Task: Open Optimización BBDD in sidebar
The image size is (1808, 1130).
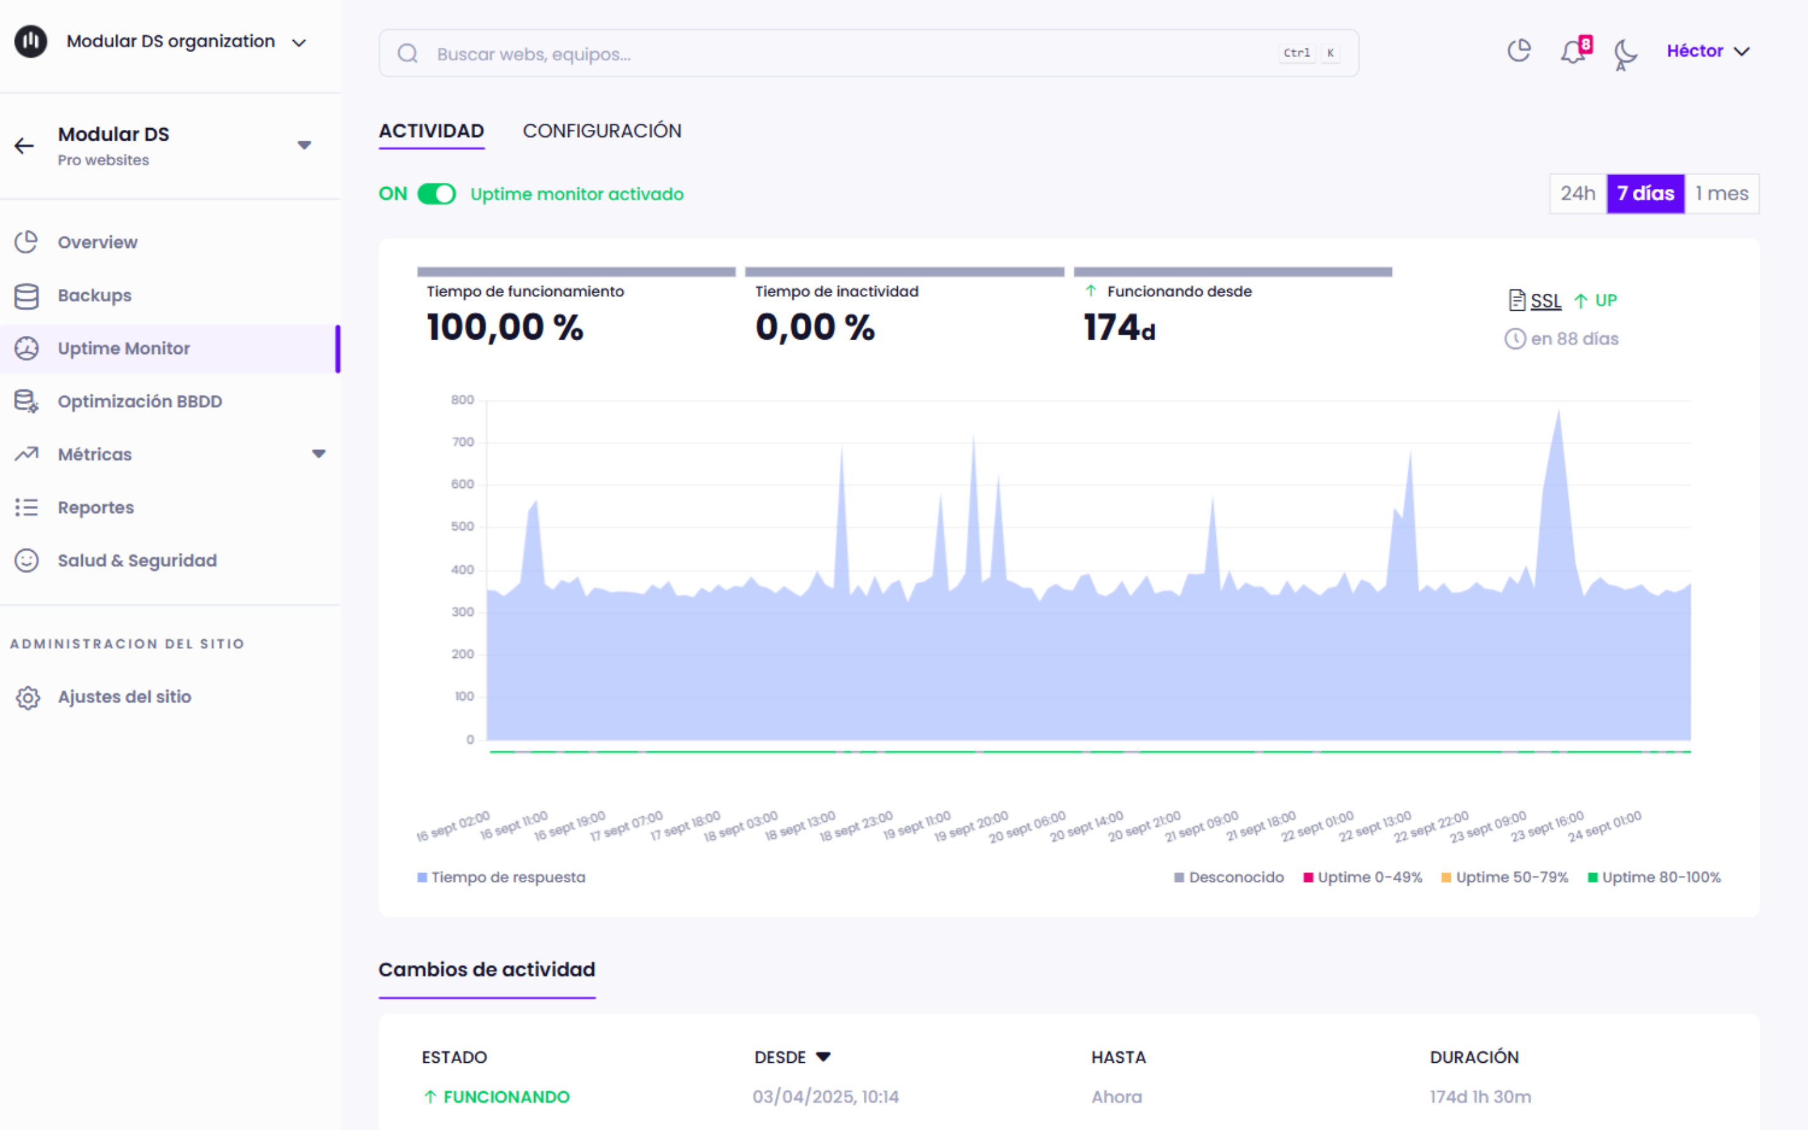Action: (x=139, y=401)
